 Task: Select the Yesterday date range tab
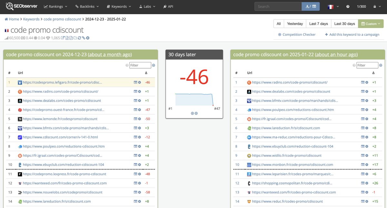point(295,24)
